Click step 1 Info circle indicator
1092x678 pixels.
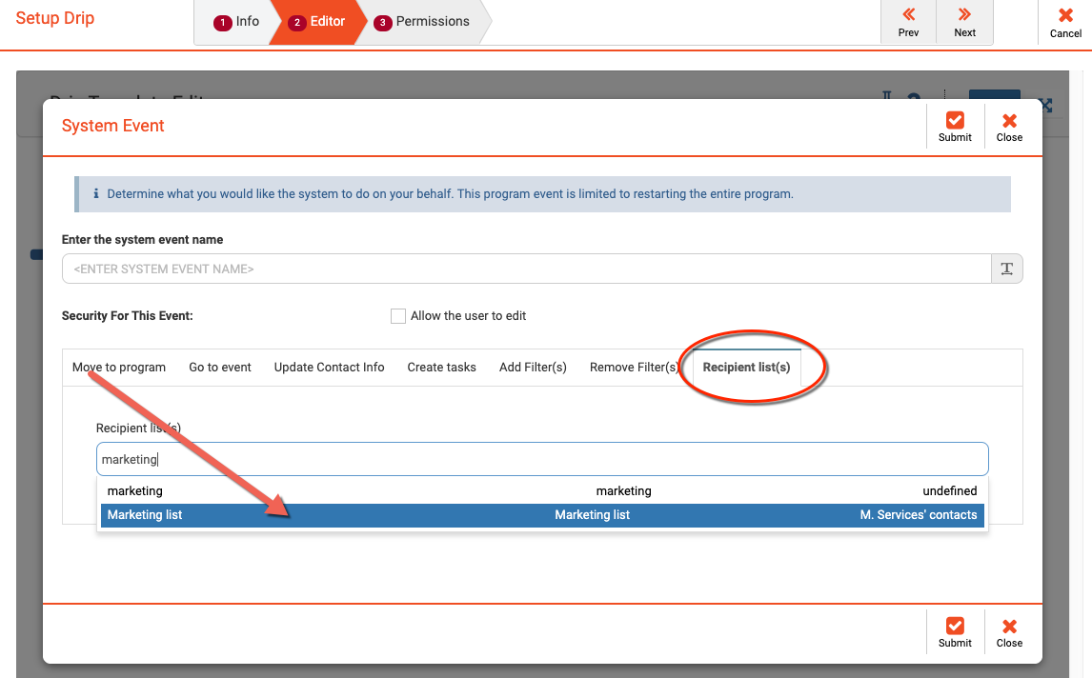[223, 20]
